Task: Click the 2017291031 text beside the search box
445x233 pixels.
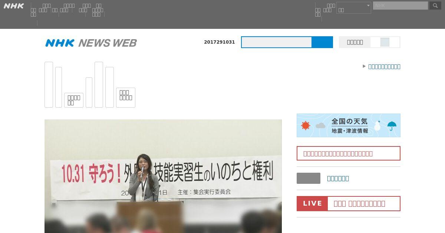Action: pos(220,42)
